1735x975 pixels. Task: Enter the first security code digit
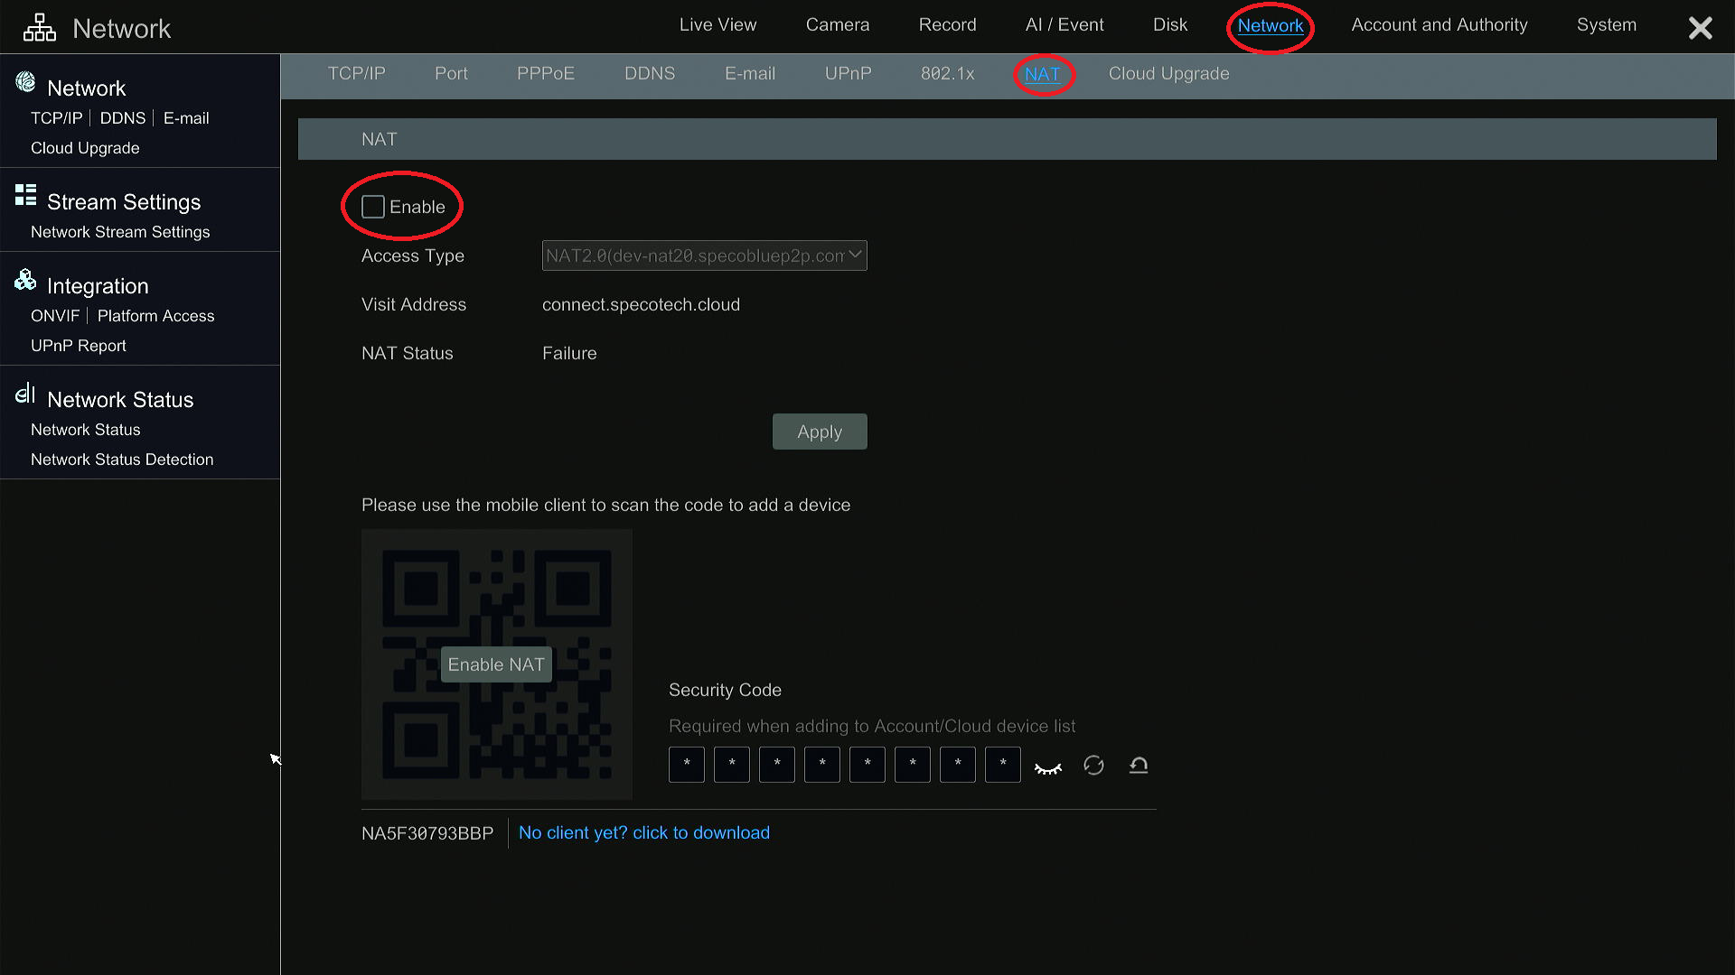point(686,765)
